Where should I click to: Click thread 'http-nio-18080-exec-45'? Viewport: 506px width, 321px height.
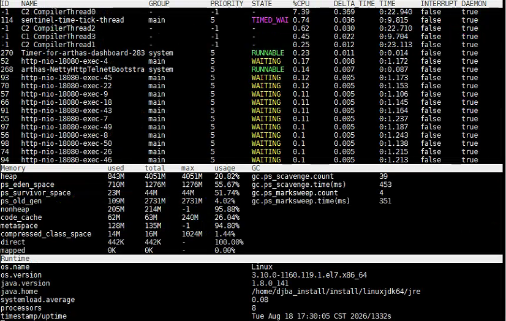pyautogui.click(x=67, y=78)
